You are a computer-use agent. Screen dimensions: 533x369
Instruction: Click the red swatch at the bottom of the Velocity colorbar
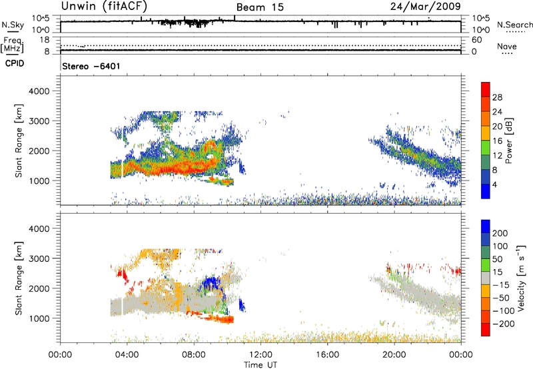pyautogui.click(x=486, y=330)
